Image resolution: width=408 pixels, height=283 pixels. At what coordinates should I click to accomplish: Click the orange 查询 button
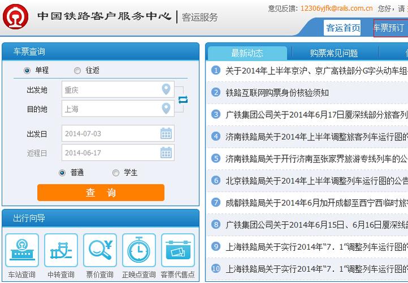(101, 192)
